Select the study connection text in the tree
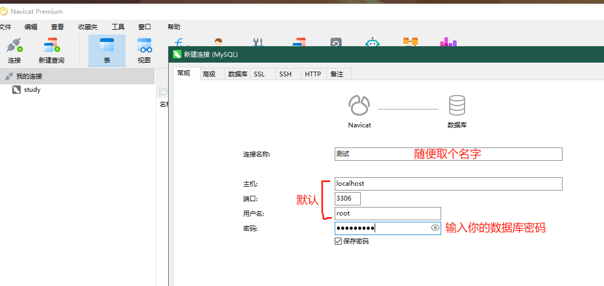Image resolution: width=604 pixels, height=286 pixels. [32, 90]
